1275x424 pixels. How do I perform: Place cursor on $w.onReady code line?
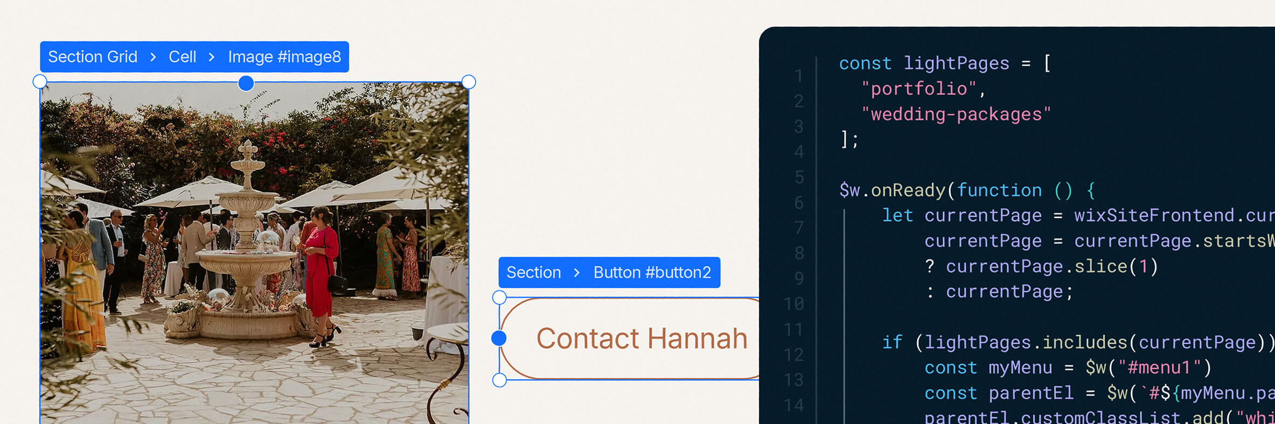coord(967,190)
